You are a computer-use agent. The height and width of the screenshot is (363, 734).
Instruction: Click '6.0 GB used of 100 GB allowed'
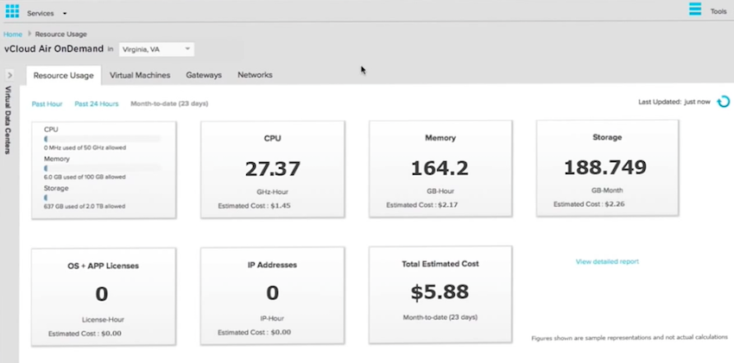(85, 177)
